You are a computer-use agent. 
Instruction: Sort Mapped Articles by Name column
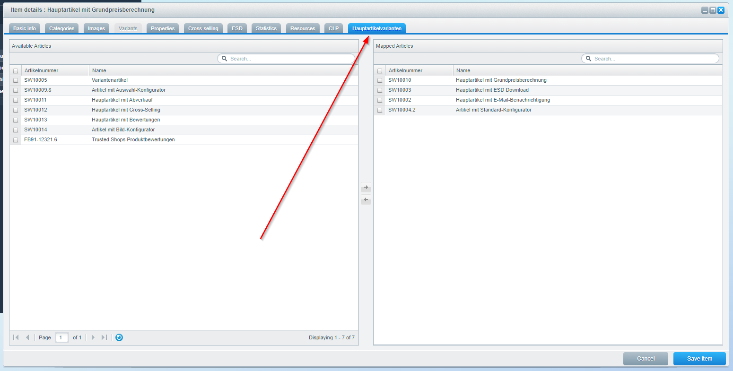pos(587,70)
